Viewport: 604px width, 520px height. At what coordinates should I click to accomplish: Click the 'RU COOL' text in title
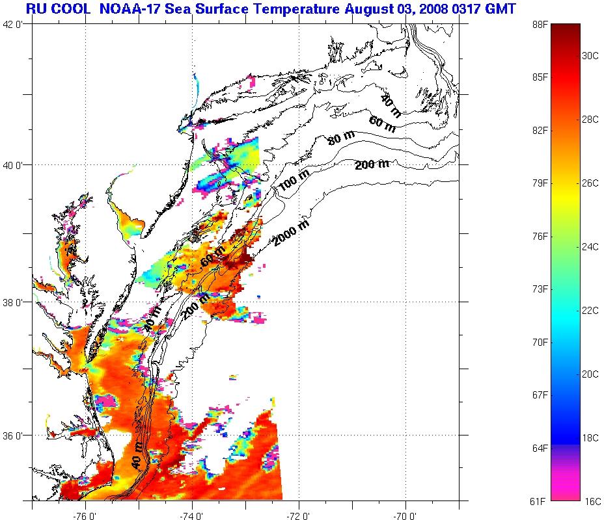pyautogui.click(x=58, y=9)
